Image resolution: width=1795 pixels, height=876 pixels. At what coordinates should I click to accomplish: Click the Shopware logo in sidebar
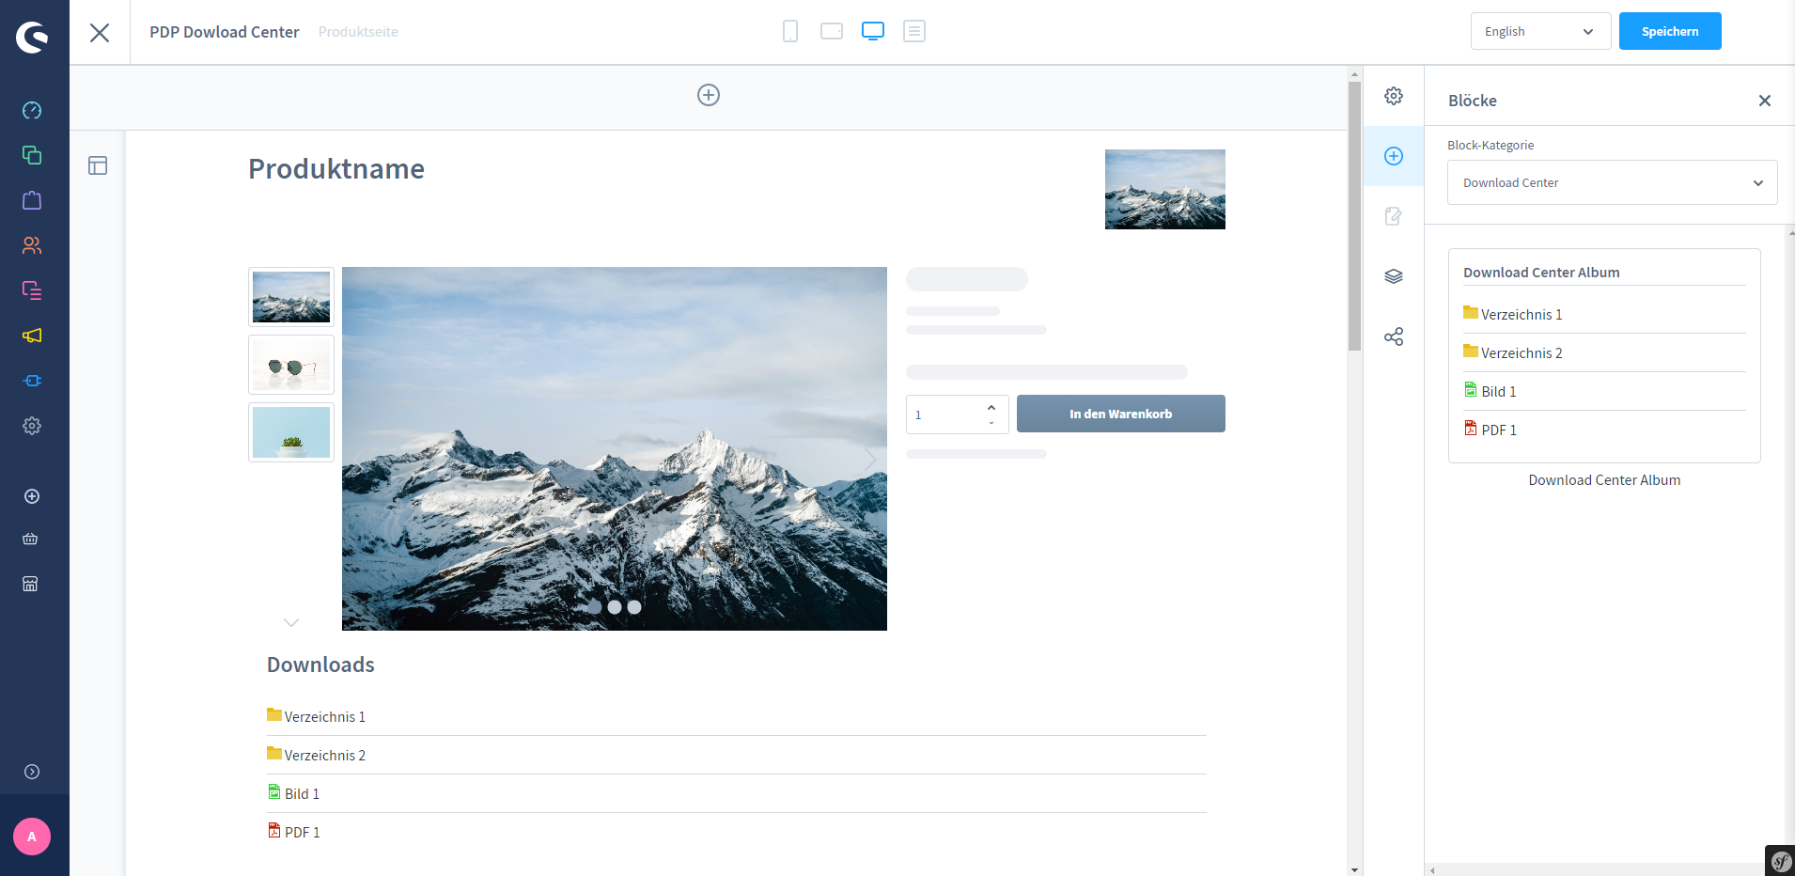(x=32, y=37)
